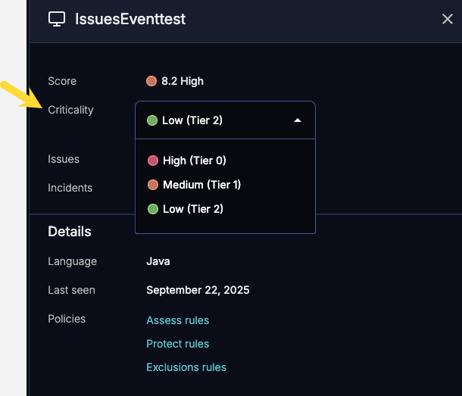Select High (Tier 0) from the criticality list
Viewport: 462px width, 396px height.
coord(194,161)
